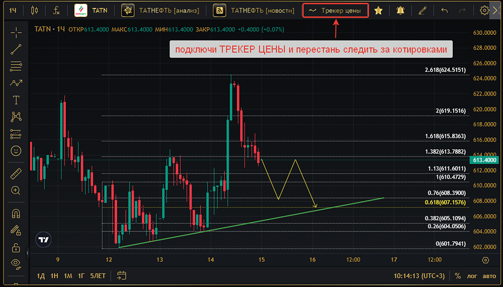Select the Text annotation tool
Viewport: 503px width, 287px height.
pos(16,100)
